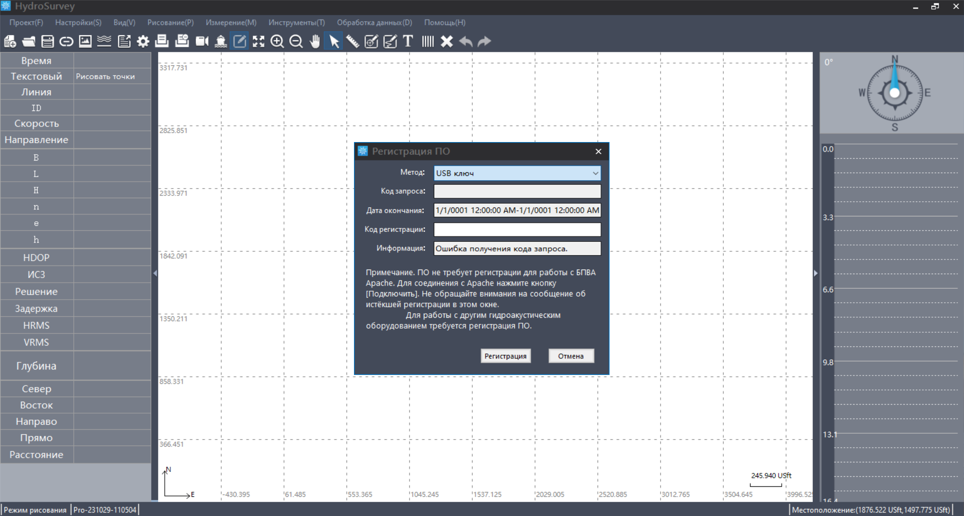Click the Undo arrow icon
964x516 pixels.
pos(466,41)
